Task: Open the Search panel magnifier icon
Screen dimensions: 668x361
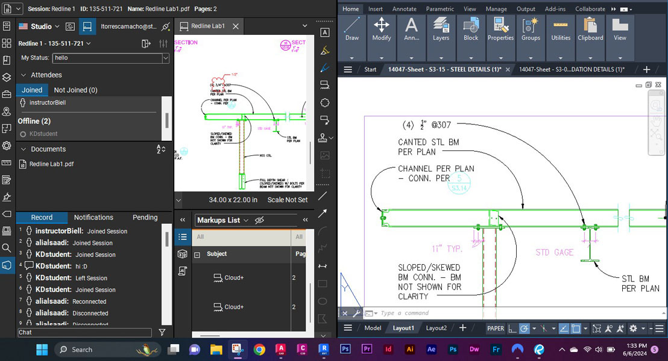Action: coord(7,247)
